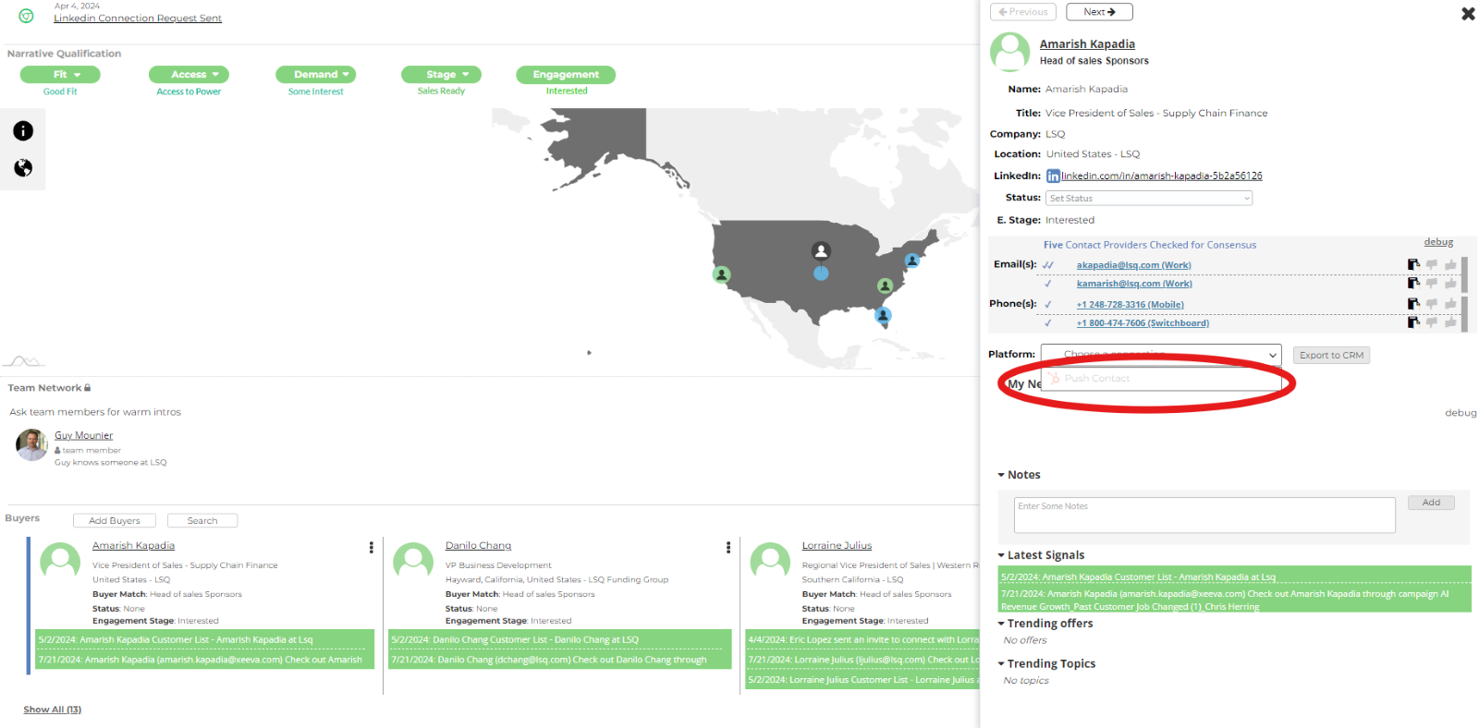
Task: Click into the Enter Some Notes field
Action: tap(1204, 516)
